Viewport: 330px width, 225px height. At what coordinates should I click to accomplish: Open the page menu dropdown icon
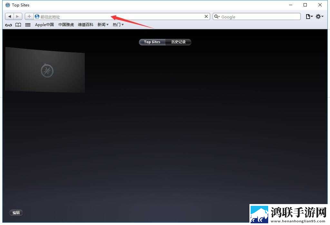[x=309, y=16]
